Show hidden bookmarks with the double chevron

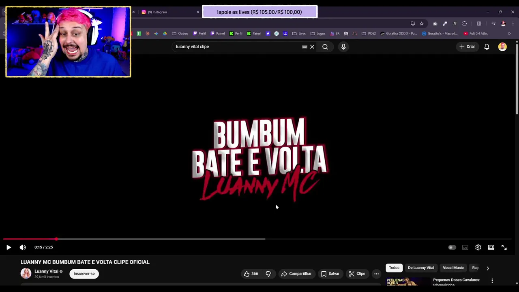click(509, 34)
